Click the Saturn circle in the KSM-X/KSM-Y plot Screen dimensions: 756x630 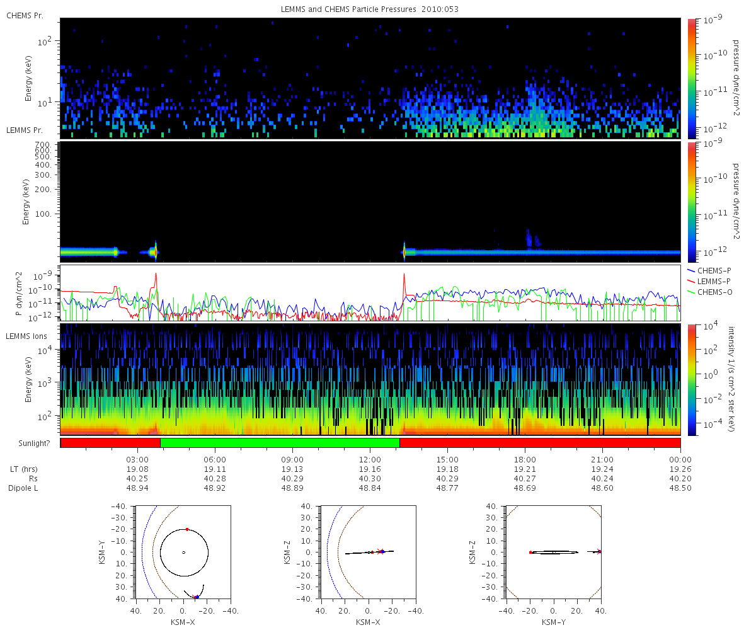183,553
